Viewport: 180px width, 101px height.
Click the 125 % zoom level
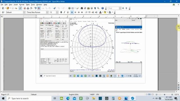177,95
